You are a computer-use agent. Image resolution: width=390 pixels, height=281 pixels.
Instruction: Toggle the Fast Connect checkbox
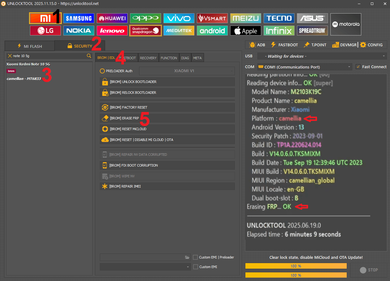[358, 67]
